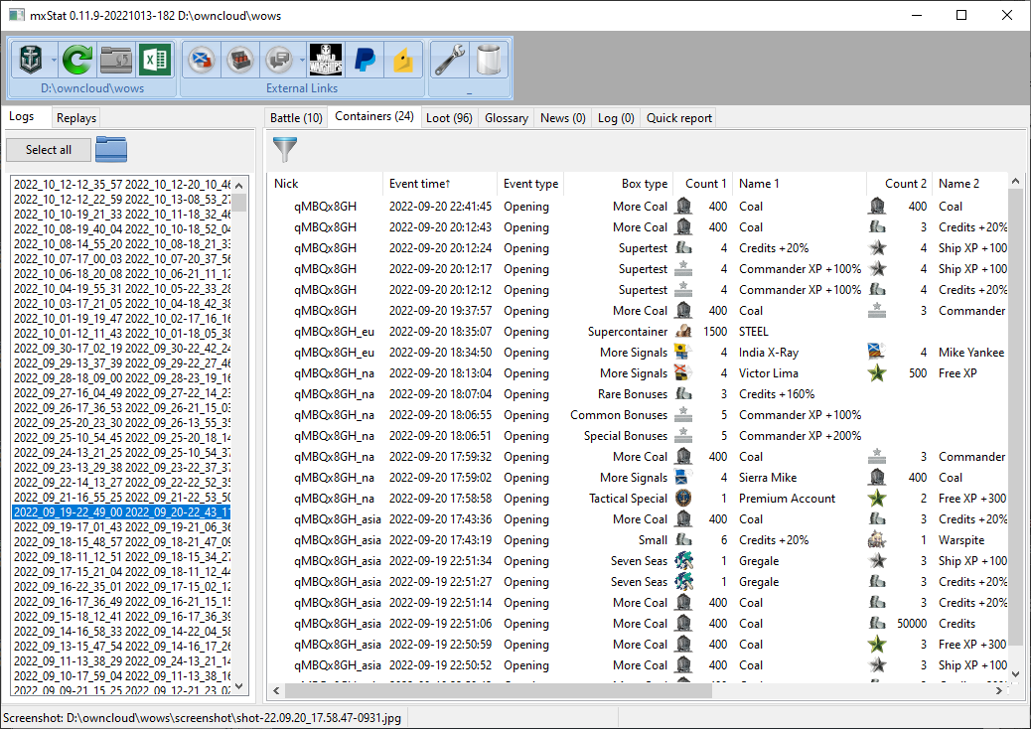
Task: Export data with the Excel icon
Action: [155, 60]
